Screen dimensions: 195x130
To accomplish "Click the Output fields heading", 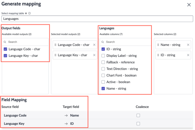I will pyautogui.click(x=11, y=28).
